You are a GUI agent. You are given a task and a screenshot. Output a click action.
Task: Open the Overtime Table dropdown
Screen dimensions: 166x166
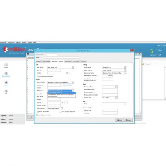click(125, 73)
